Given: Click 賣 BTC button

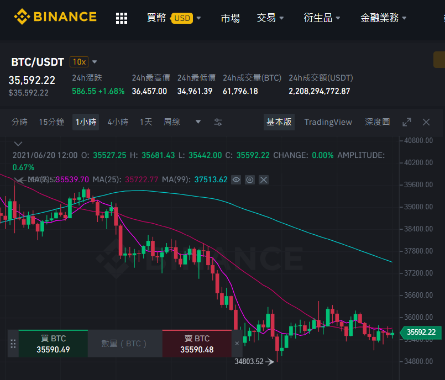Looking at the screenshot, I should tap(197, 344).
